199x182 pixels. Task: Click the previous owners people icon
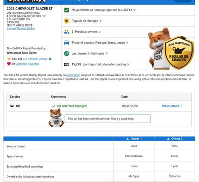click(x=66, y=32)
